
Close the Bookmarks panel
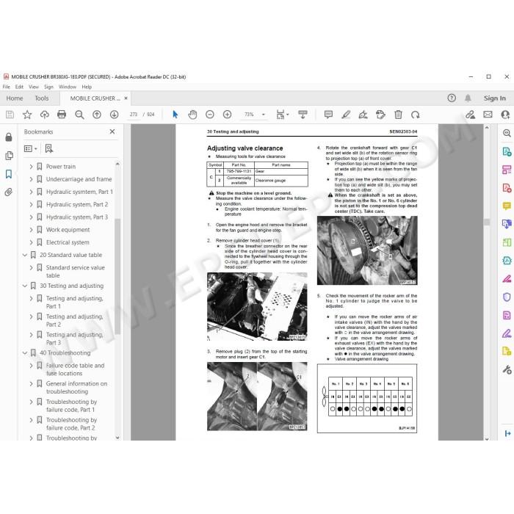tap(112, 131)
